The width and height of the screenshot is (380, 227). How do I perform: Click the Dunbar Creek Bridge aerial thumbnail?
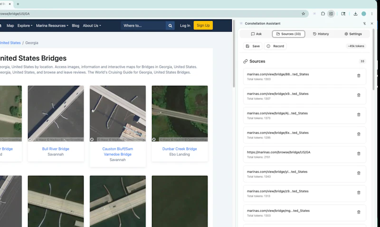click(180, 113)
